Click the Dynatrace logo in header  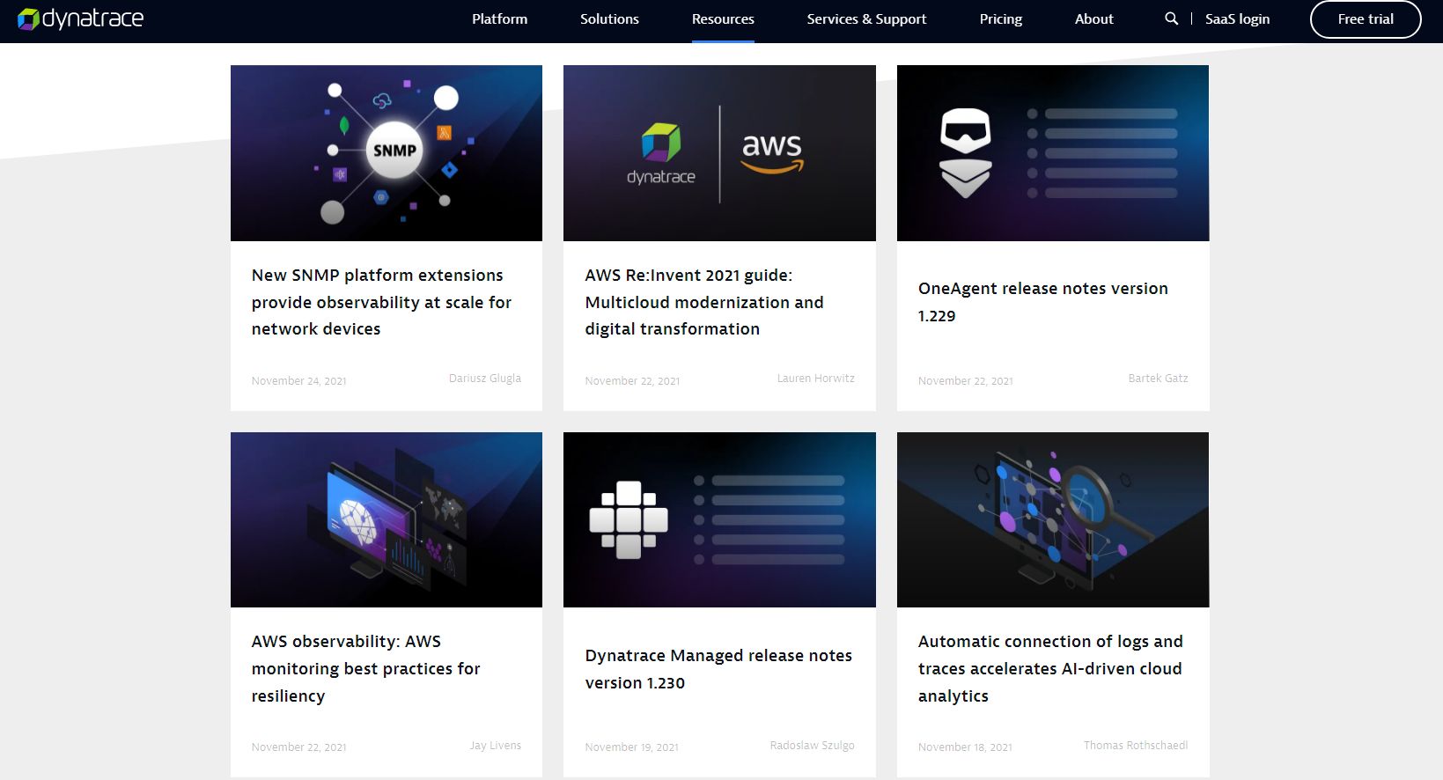81,18
